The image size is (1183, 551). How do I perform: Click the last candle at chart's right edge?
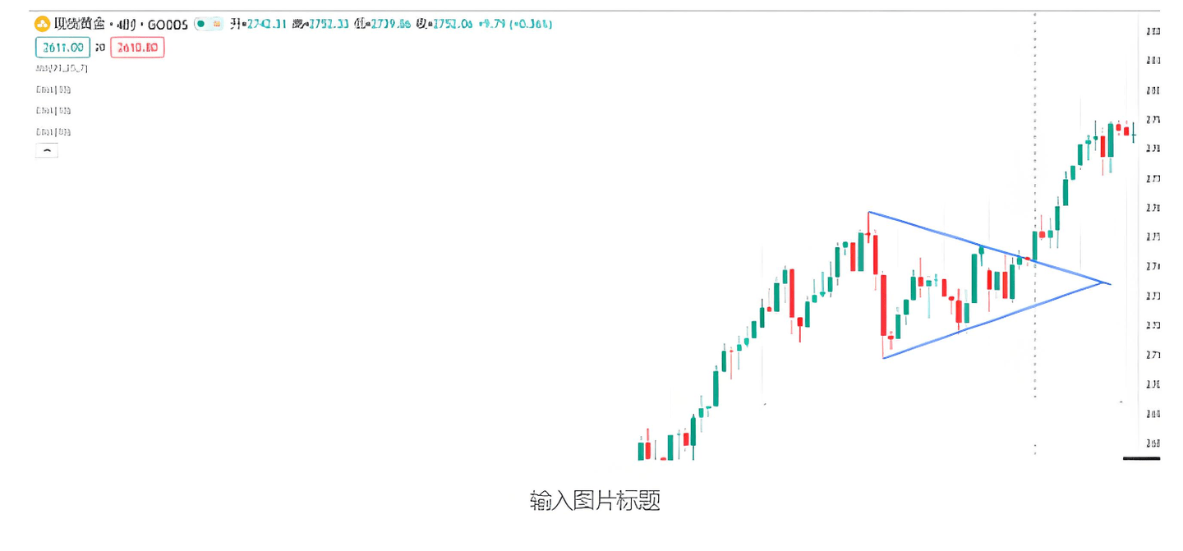point(1134,131)
